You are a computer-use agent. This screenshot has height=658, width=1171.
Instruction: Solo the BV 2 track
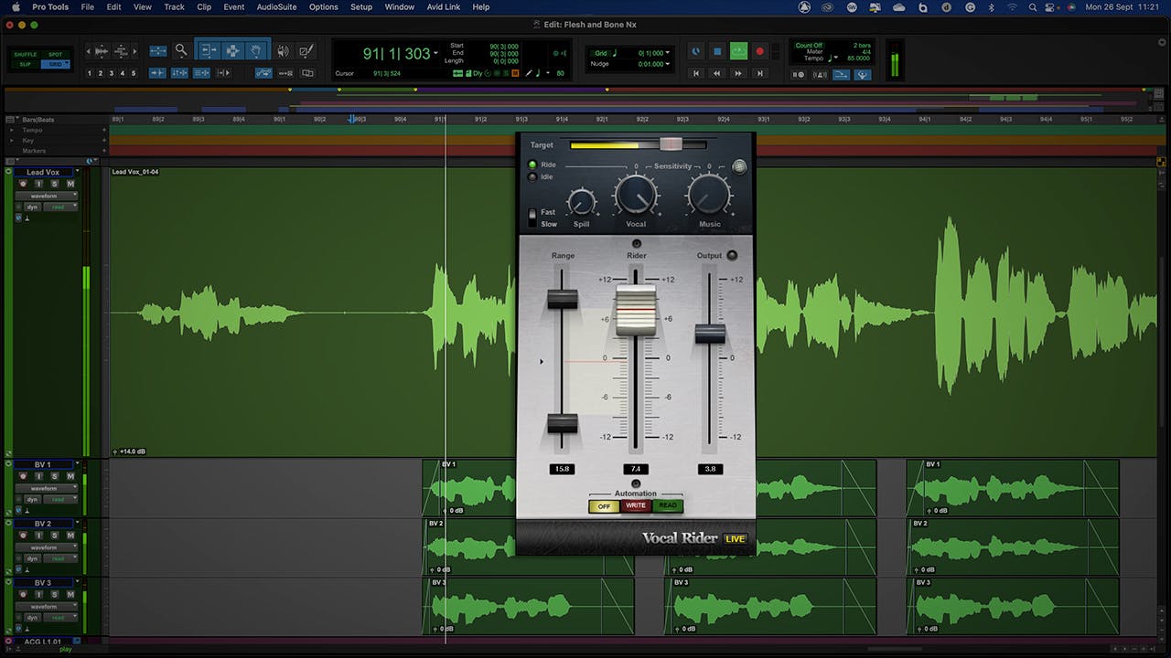point(54,536)
